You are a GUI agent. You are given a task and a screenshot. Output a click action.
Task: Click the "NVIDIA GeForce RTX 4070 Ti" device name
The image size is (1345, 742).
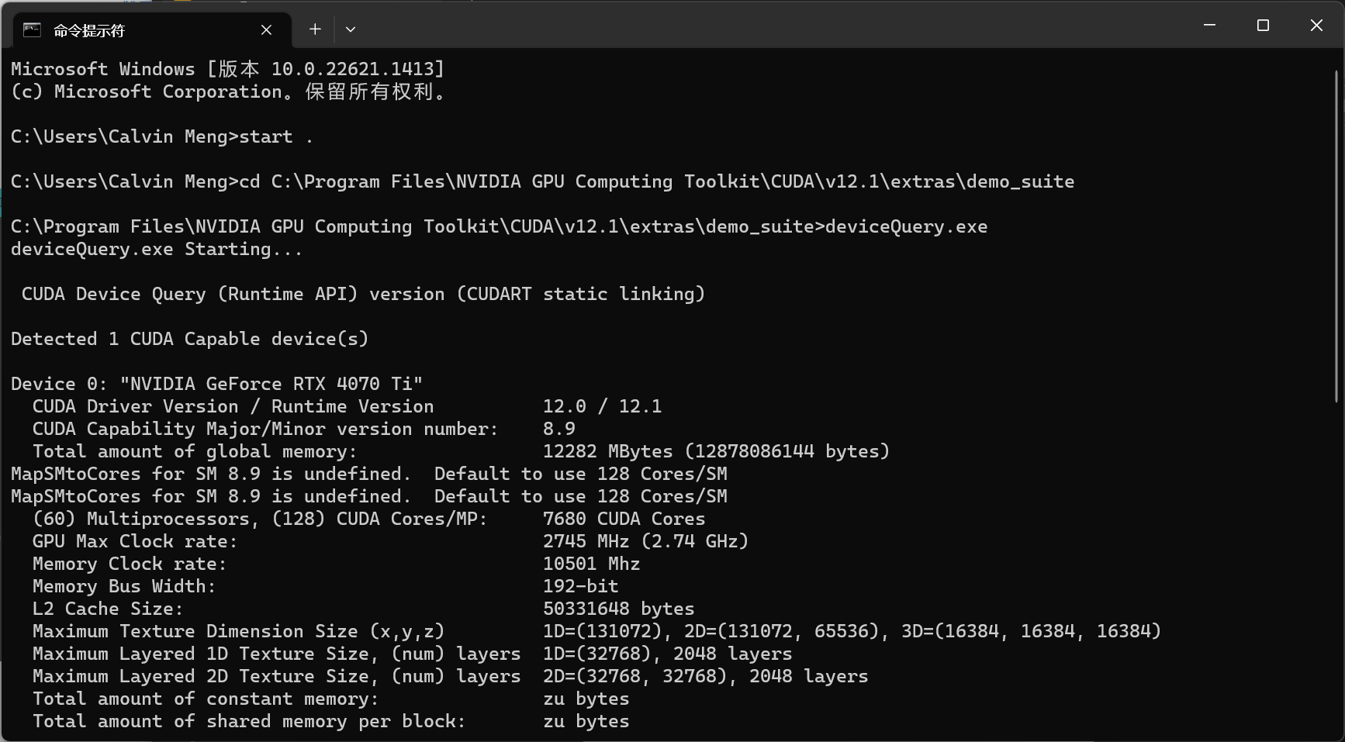[x=271, y=384]
